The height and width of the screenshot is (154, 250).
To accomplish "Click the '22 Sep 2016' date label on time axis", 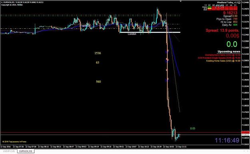I will 6,147.
